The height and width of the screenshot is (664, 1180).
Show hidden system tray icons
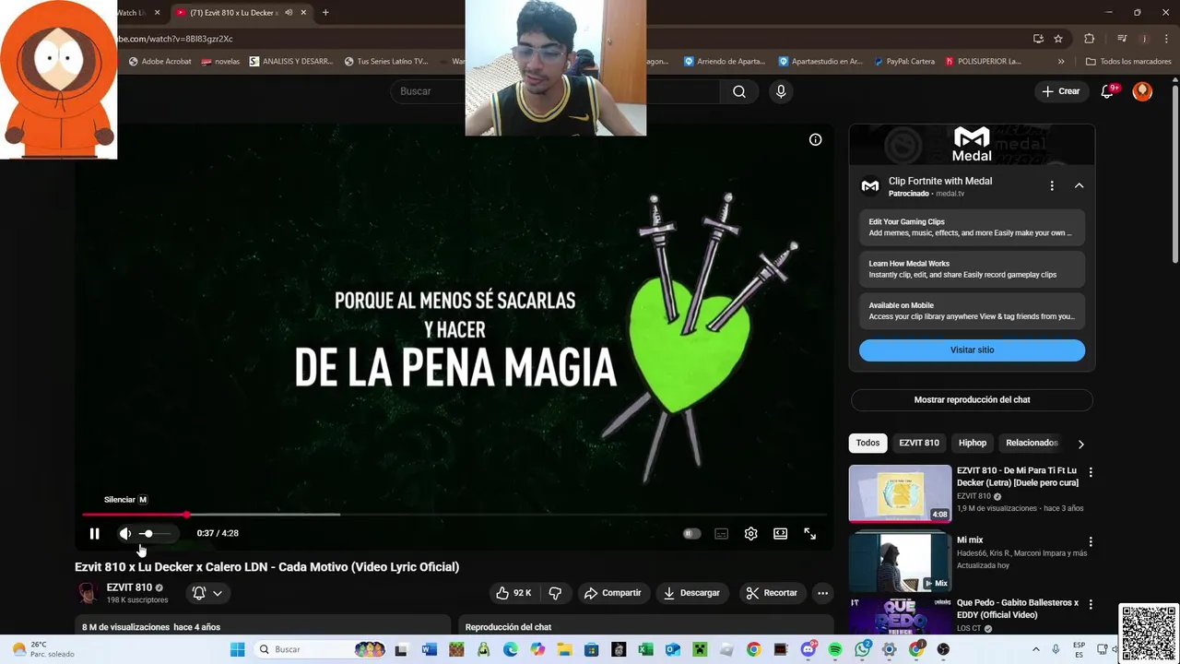[x=1035, y=649]
